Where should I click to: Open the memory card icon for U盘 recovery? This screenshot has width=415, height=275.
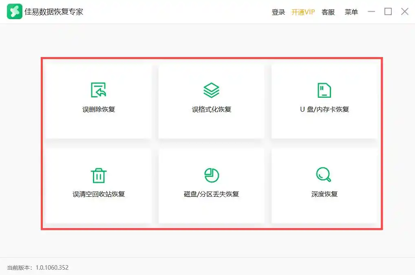click(x=324, y=90)
